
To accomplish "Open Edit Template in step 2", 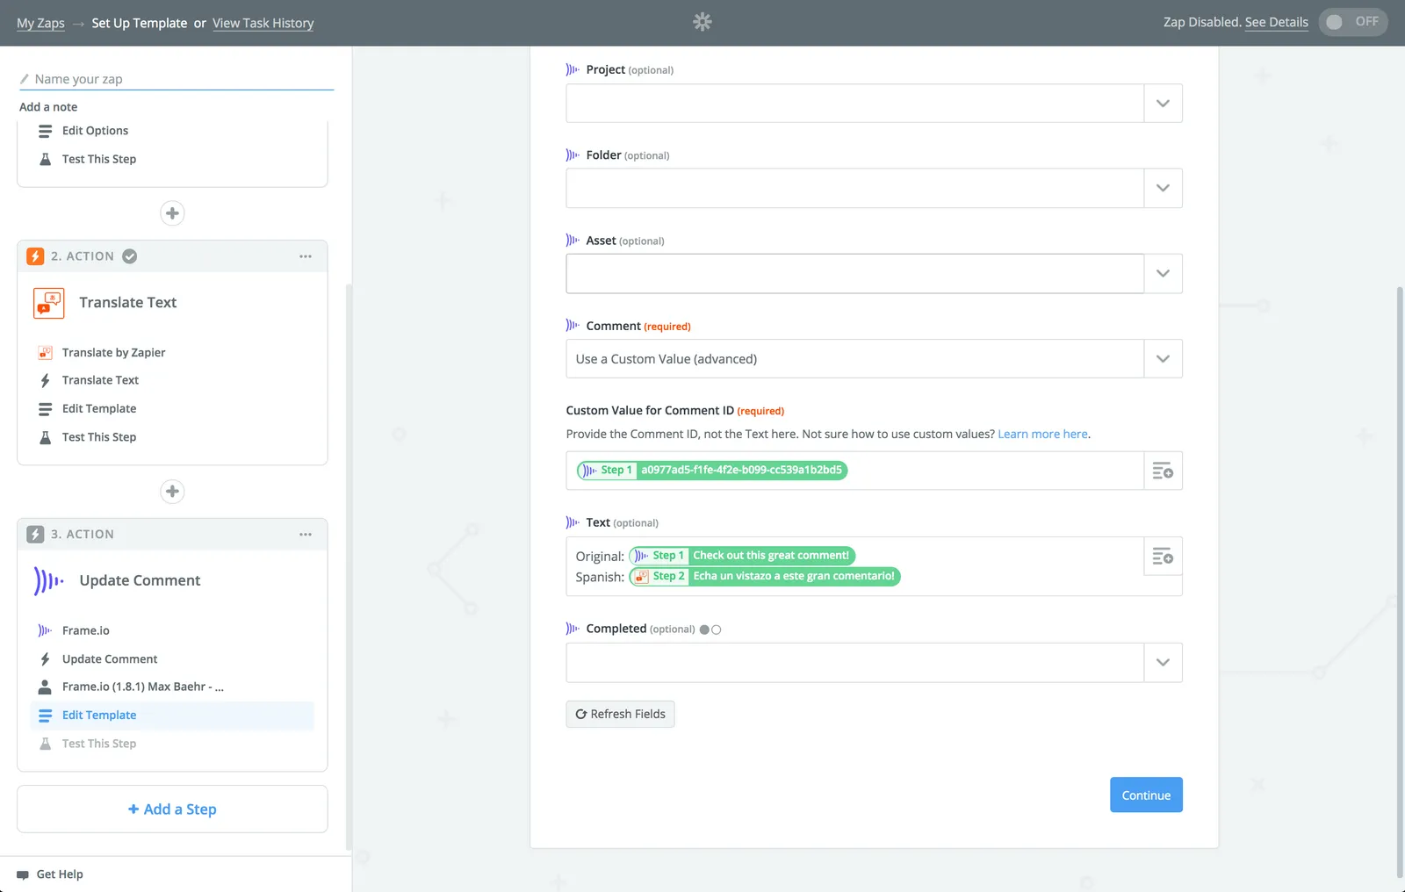I will (99, 409).
